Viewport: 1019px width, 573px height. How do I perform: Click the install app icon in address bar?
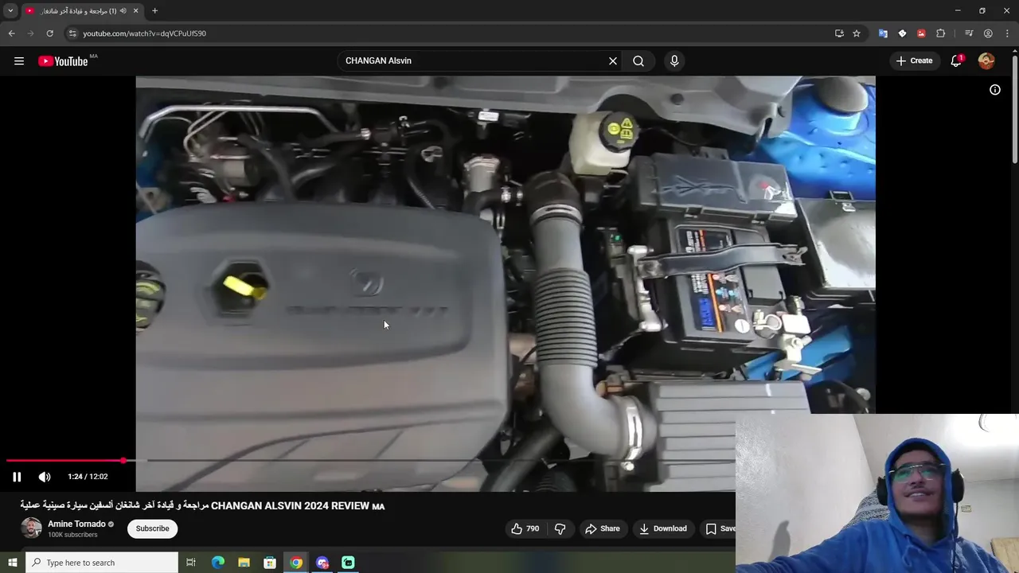pyautogui.click(x=839, y=33)
